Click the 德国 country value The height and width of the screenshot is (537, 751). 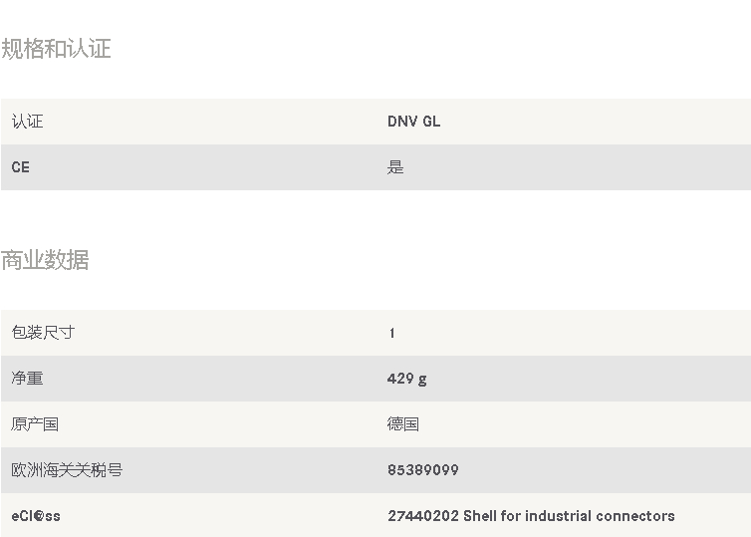(x=403, y=424)
